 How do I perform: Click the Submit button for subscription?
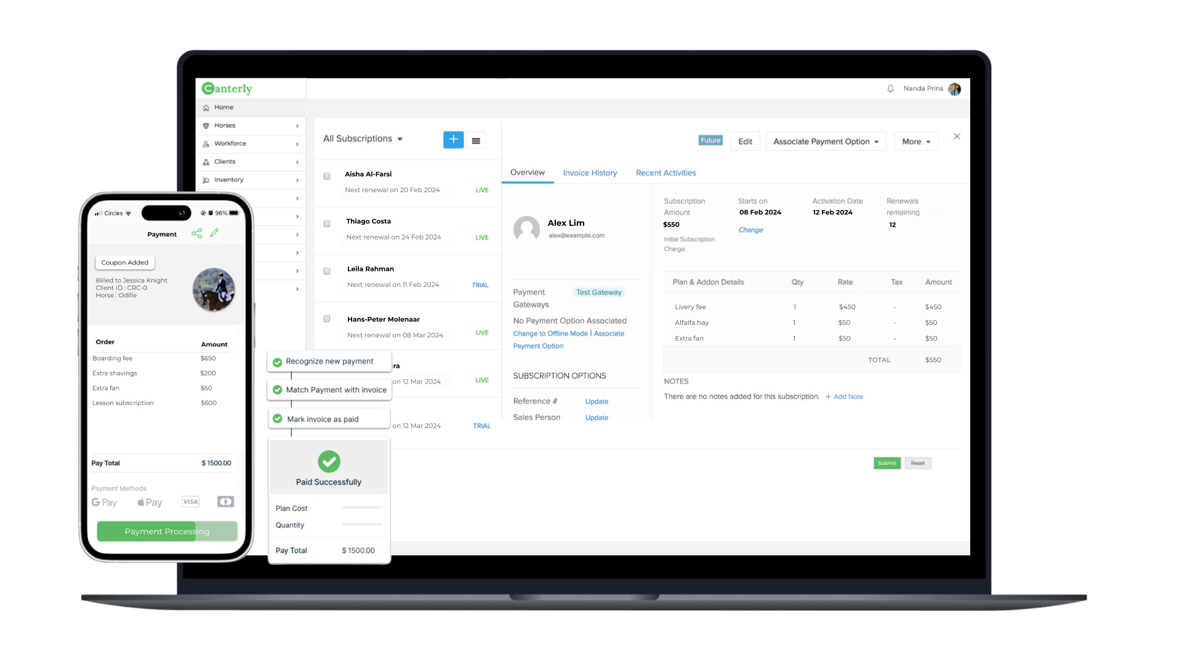[886, 464]
